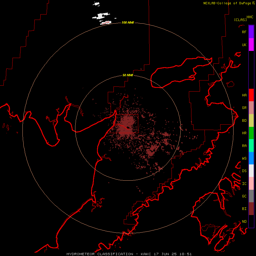256x256 pixels.
Task: Click the HA red legend swatch
Action: pos(251,95)
